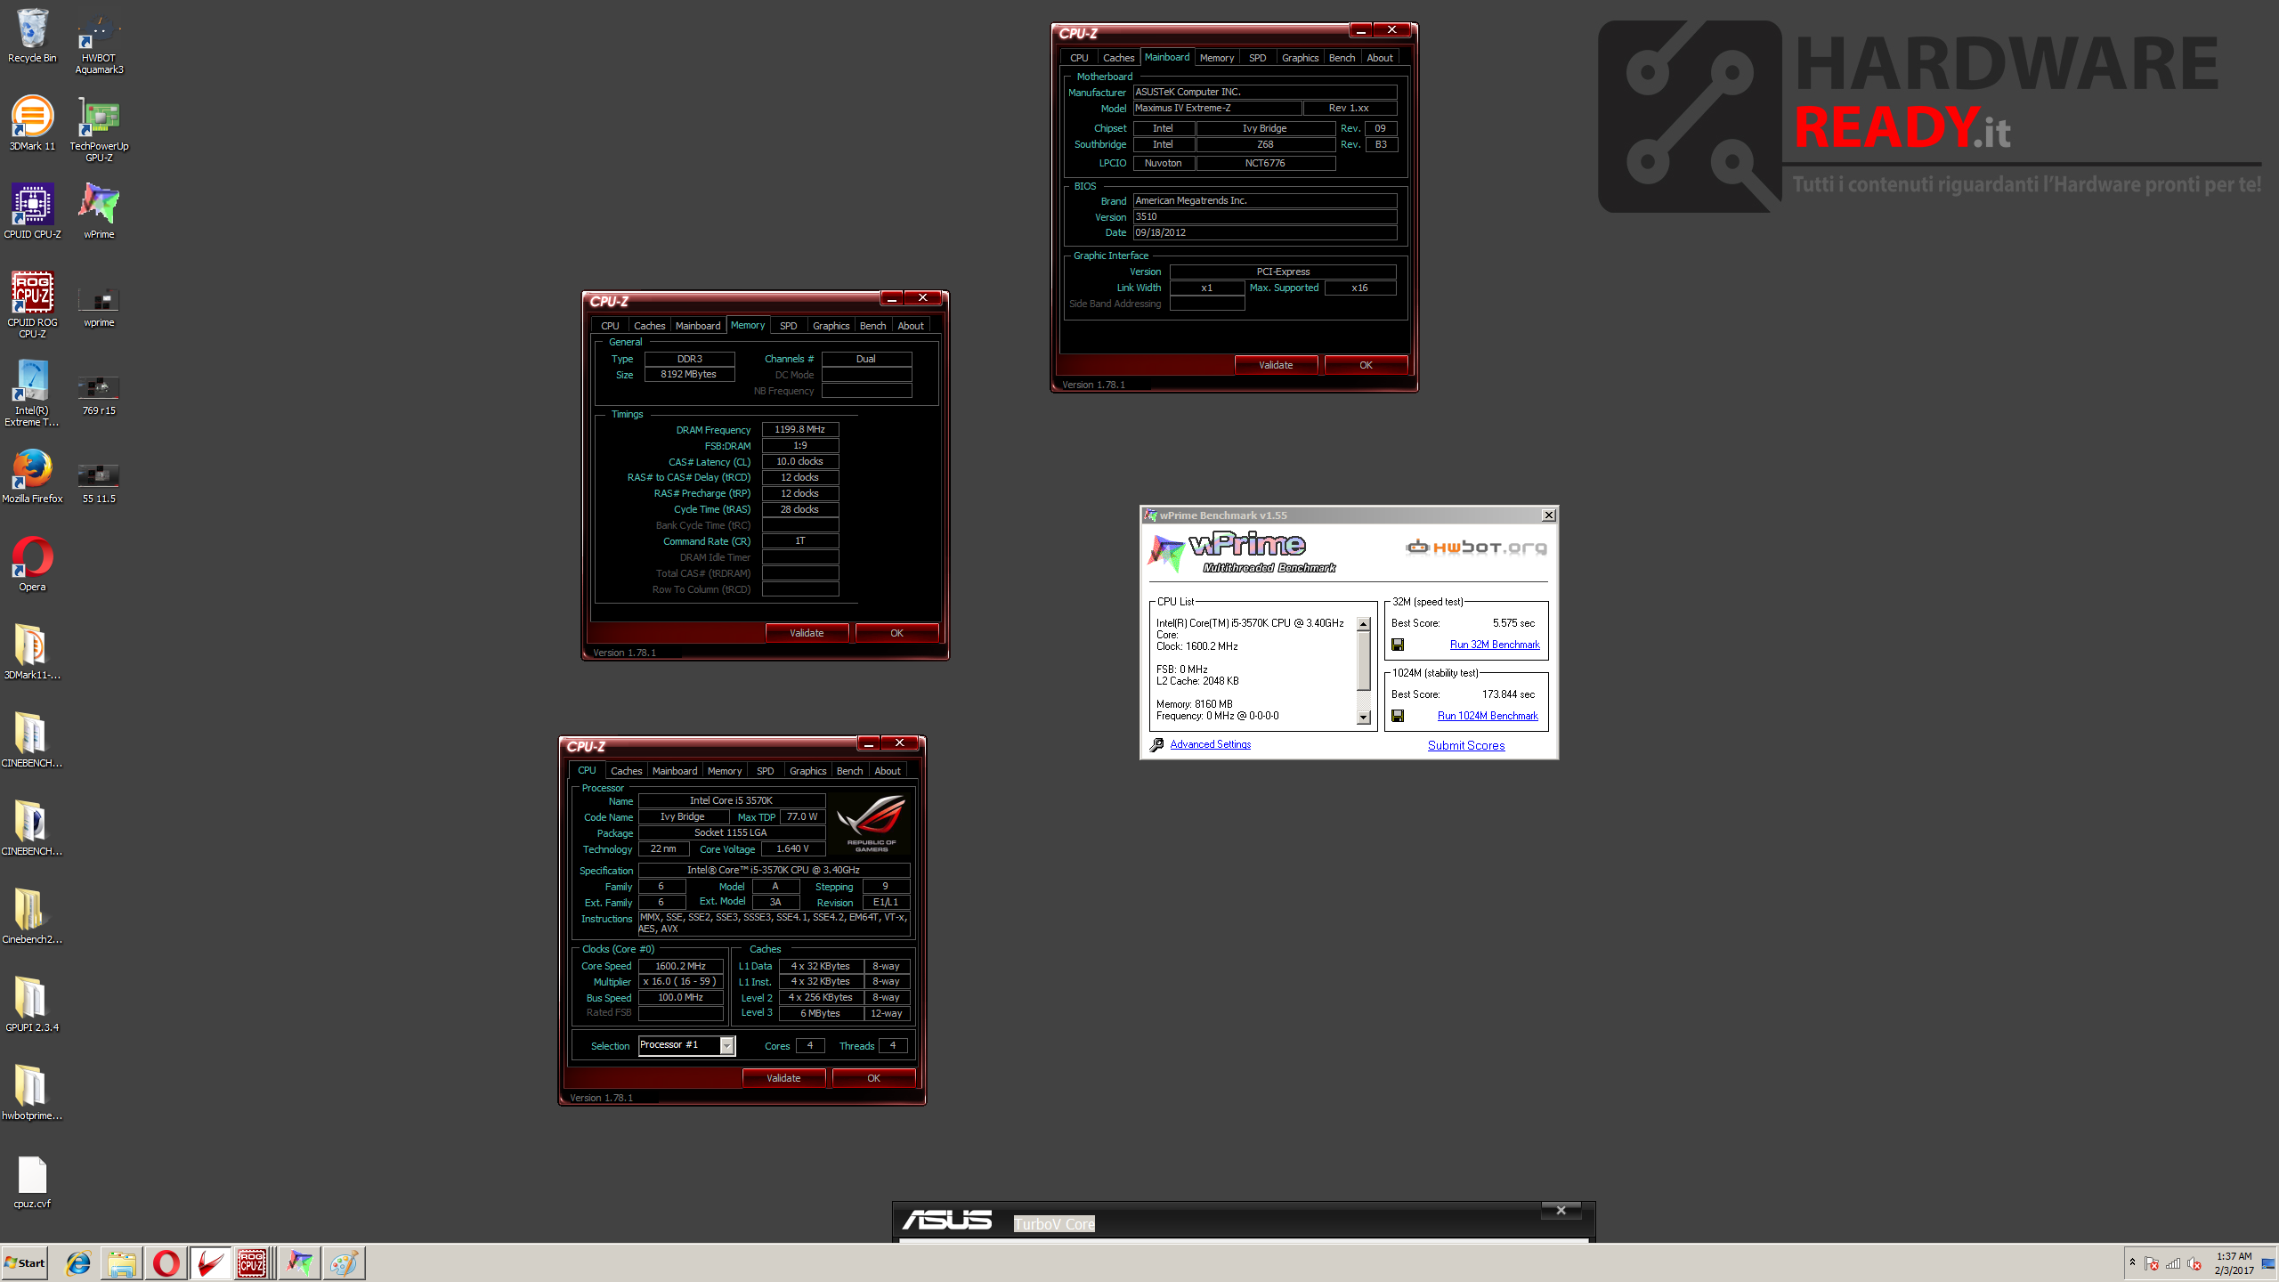
Task: Open SPD tab in Memory CPU-Z window
Action: 788,326
